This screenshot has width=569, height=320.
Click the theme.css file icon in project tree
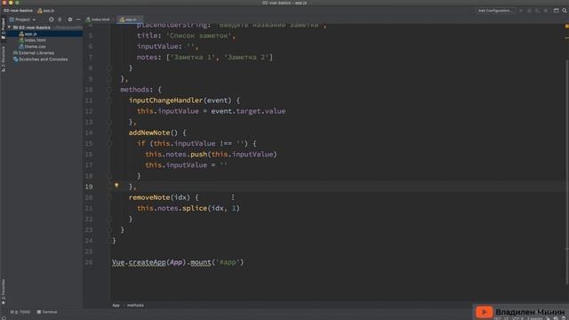pos(21,46)
